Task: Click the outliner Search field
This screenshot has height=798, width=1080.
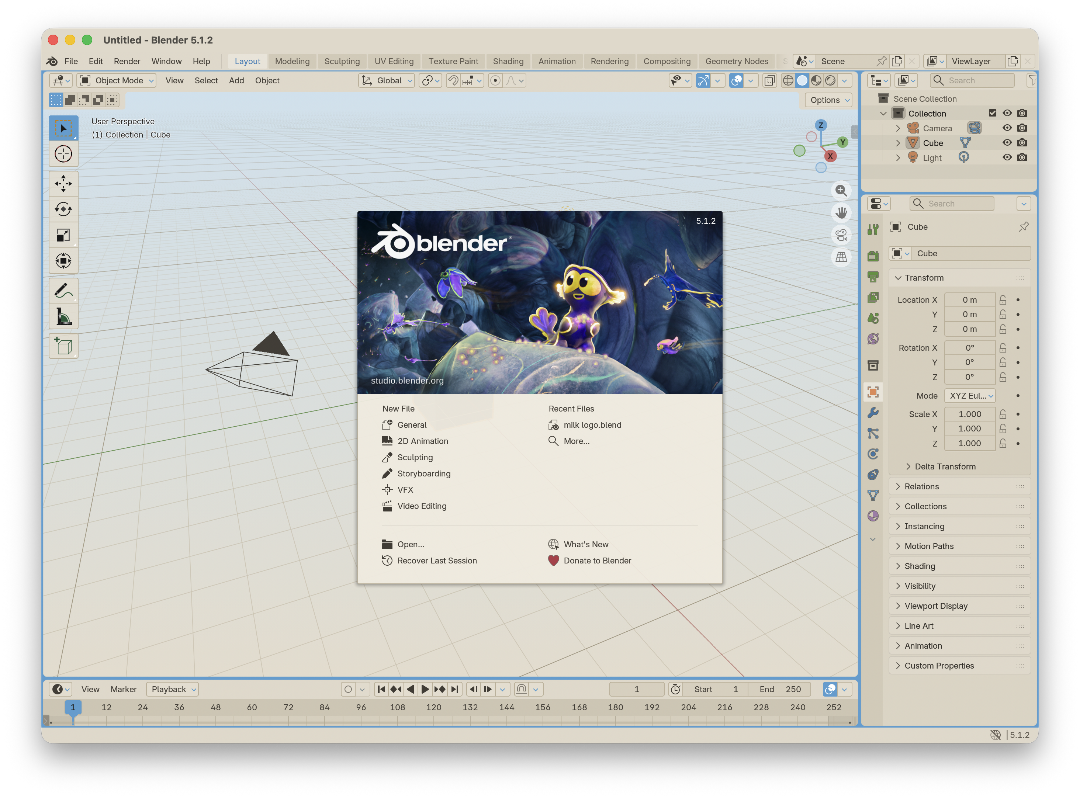Action: [972, 81]
